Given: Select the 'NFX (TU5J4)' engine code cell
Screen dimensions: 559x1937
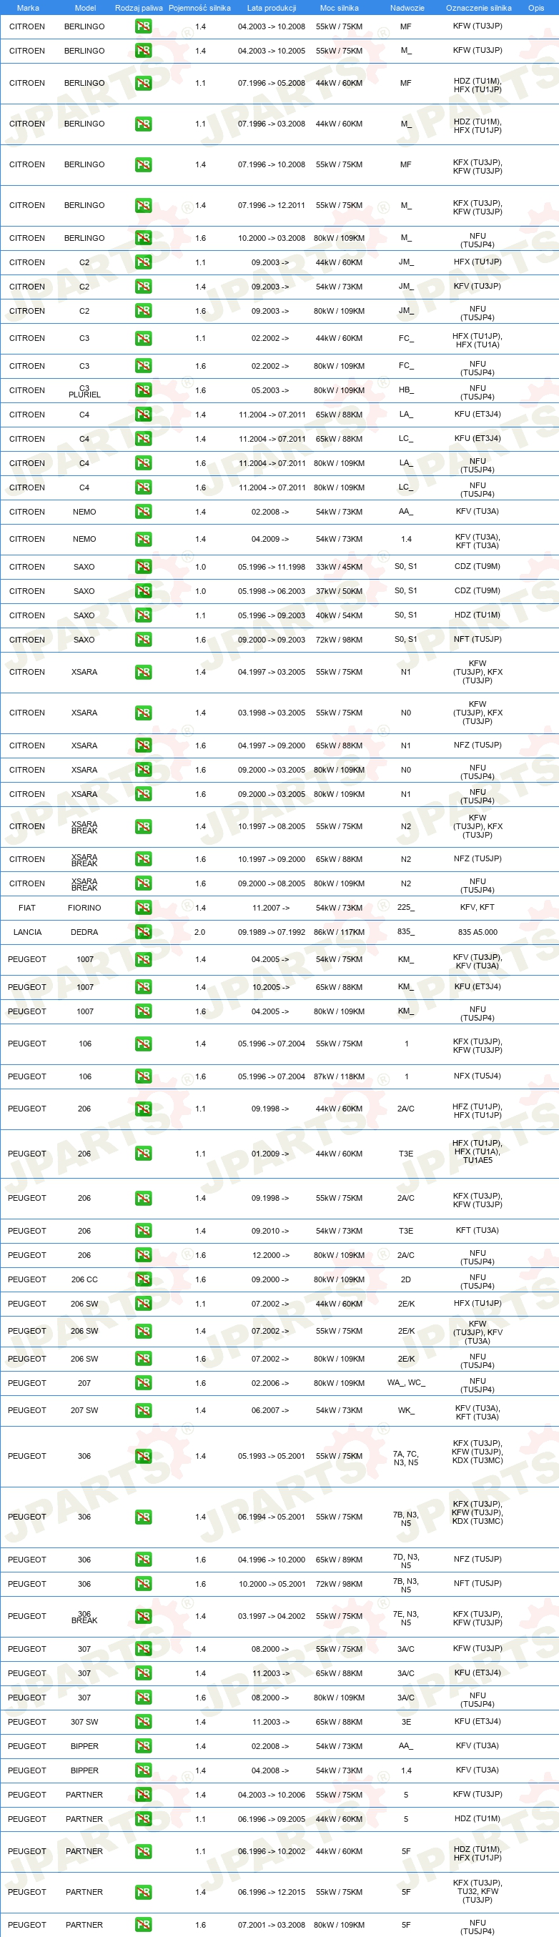Looking at the screenshot, I should [x=478, y=1076].
